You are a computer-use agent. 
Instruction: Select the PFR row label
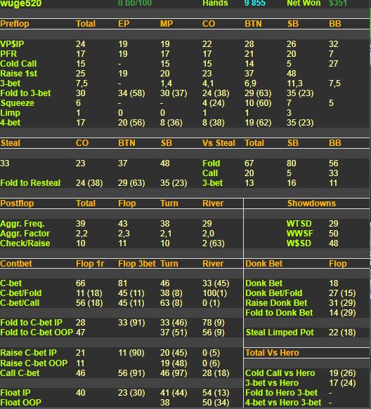[x=8, y=54]
